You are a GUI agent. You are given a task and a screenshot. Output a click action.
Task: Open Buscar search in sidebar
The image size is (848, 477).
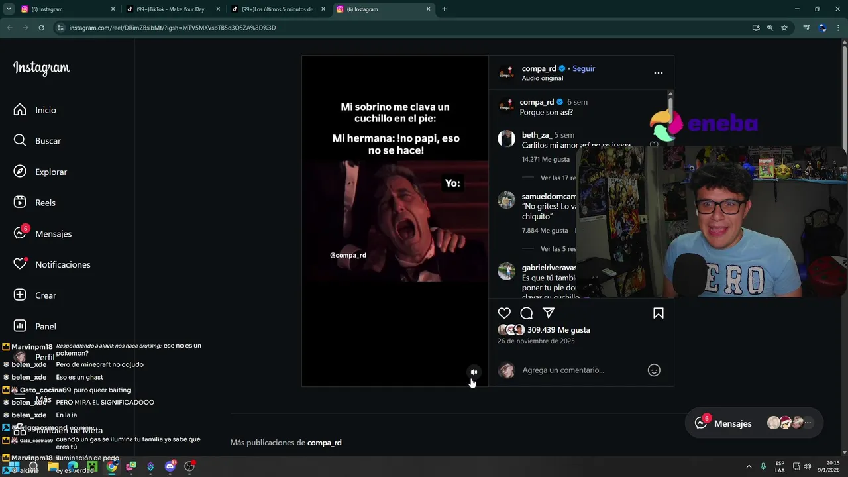point(37,140)
